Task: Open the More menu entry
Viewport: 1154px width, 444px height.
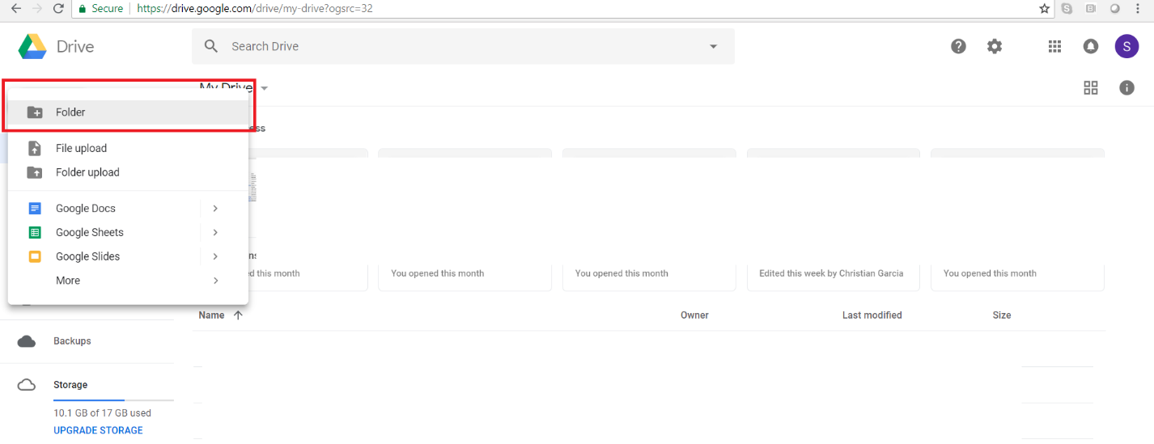Action: [128, 281]
